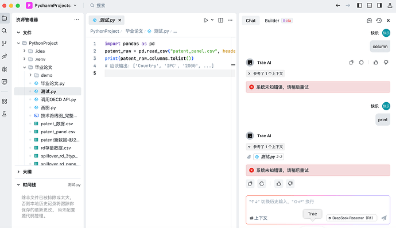396x228 pixels.
Task: Open the Explorer files sidebar icon
Action: (4, 18)
